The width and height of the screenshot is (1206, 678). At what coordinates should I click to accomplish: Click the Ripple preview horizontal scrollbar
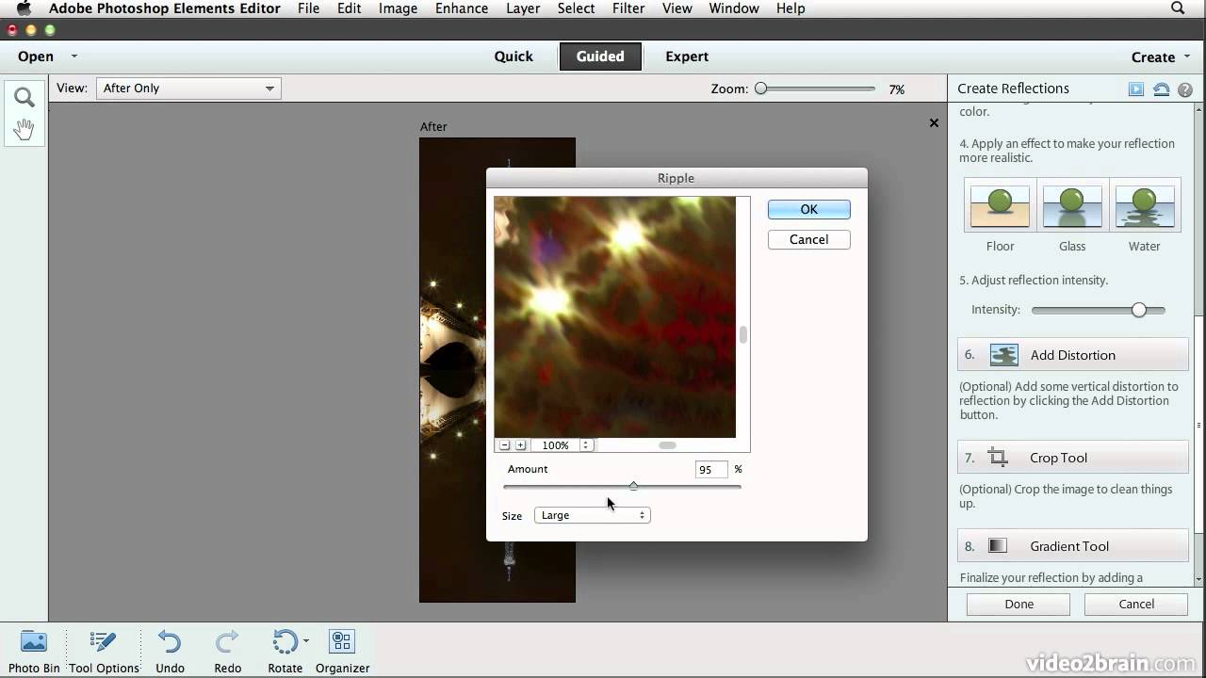point(667,445)
